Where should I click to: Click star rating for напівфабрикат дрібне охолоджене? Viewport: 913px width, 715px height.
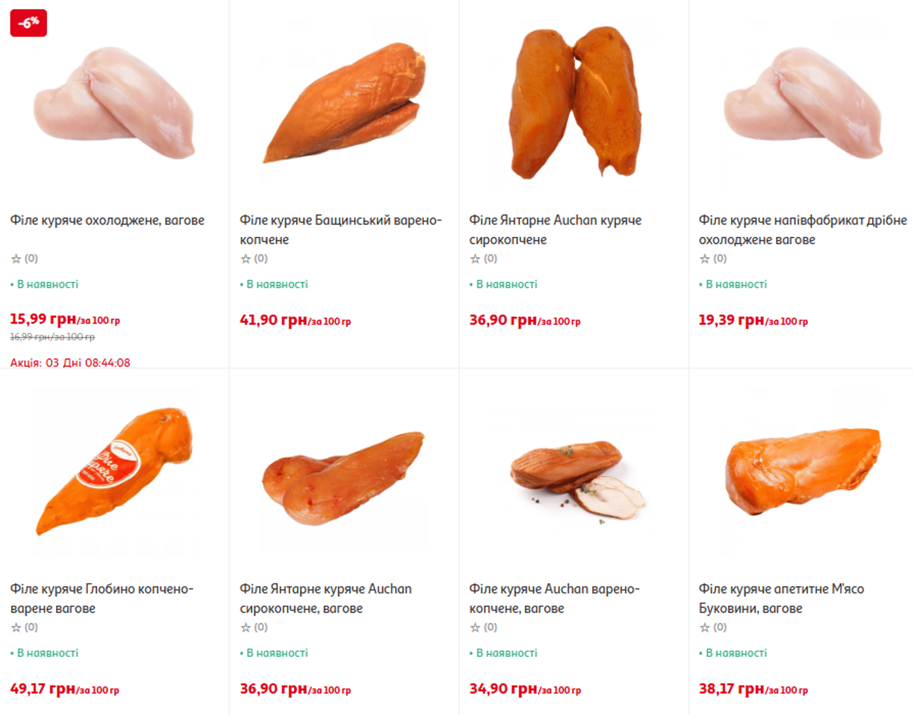click(x=705, y=259)
